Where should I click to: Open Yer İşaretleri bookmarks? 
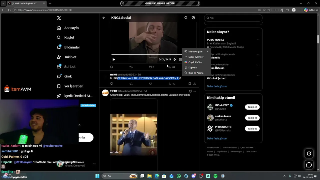(x=70, y=86)
